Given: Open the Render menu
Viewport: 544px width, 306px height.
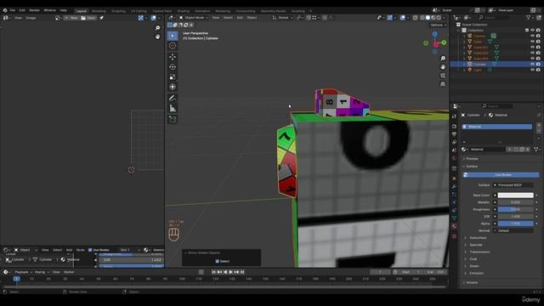Looking at the screenshot, I should (34, 10).
